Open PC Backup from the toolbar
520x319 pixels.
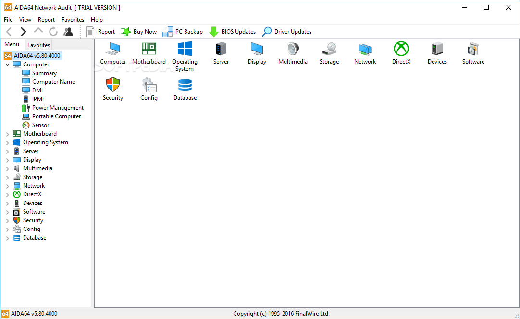point(183,32)
